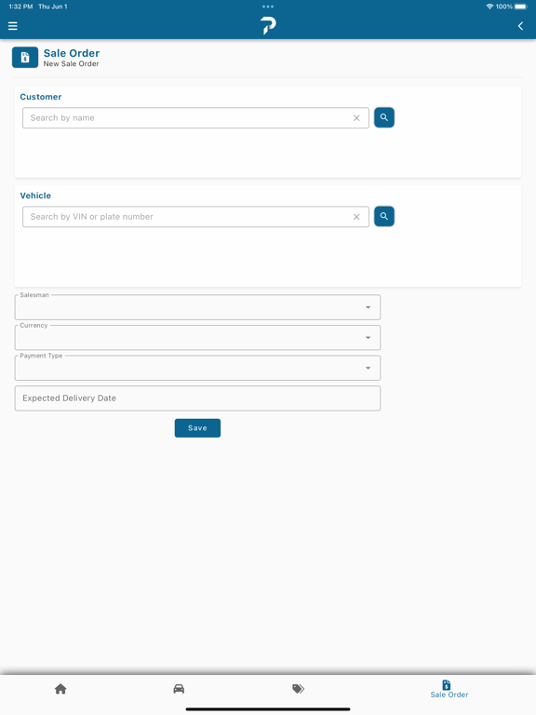Select the Sale Order bottom tab
Screen dimensions: 536x715
(449, 689)
